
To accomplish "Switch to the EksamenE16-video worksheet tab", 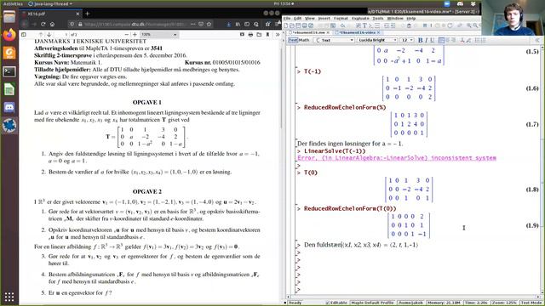I will pyautogui.click(x=358, y=32).
